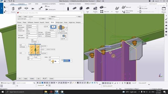Toggle the Cut length checkbox
The image size is (168, 94).
click(27, 36)
